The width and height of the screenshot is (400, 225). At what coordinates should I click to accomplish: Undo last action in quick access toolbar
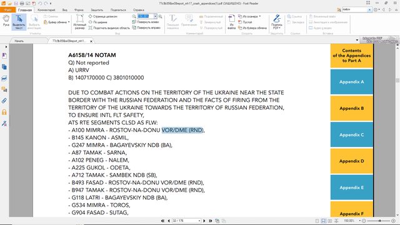[x=40, y=4]
